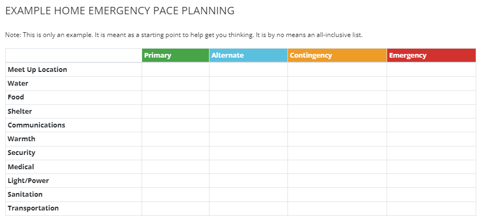The width and height of the screenshot is (481, 220).
Task: Click the Security row label
Action: click(x=21, y=152)
